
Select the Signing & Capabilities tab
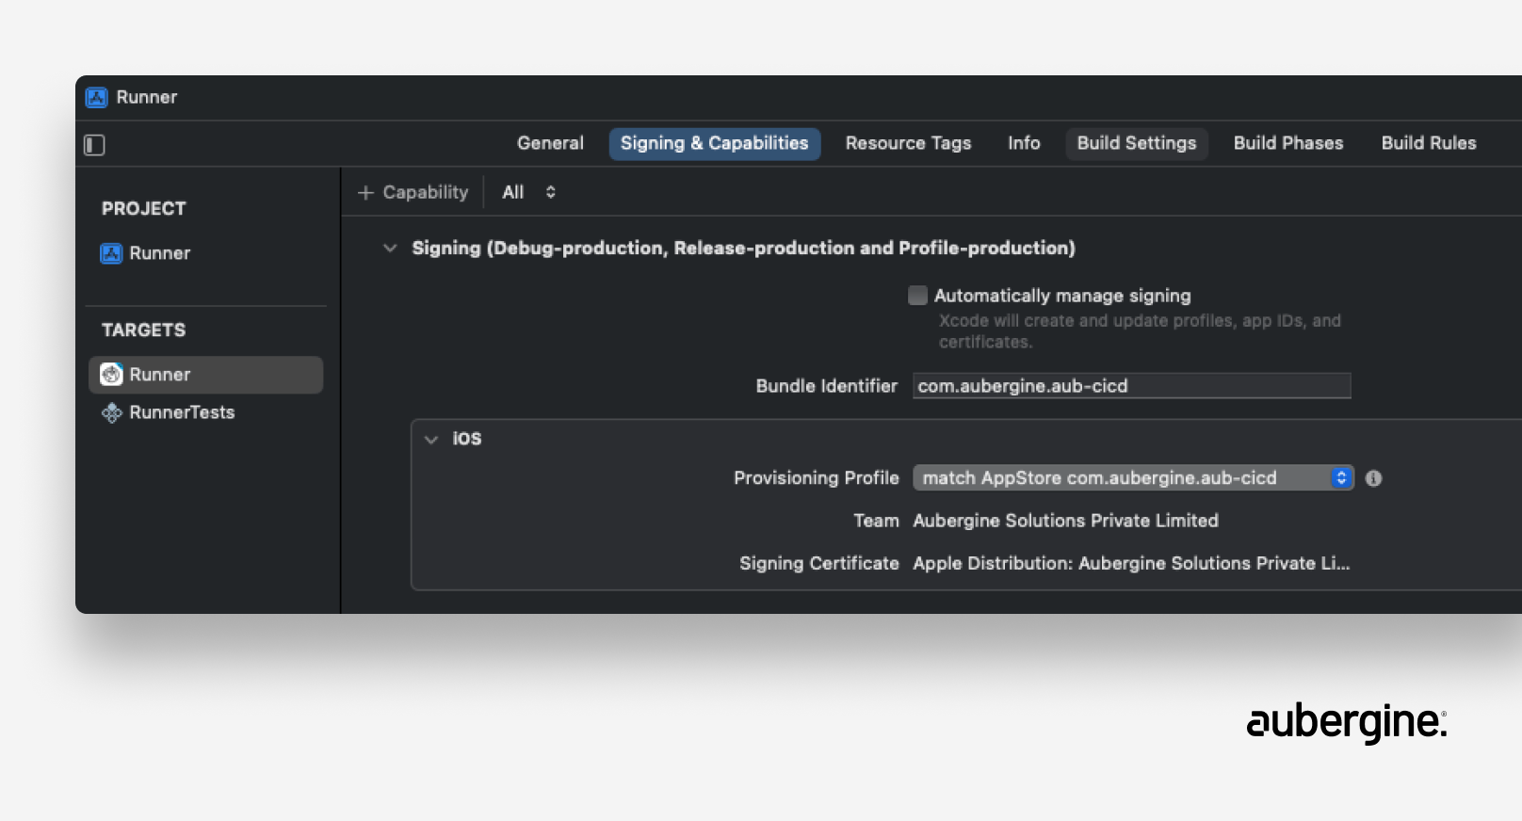tap(714, 143)
